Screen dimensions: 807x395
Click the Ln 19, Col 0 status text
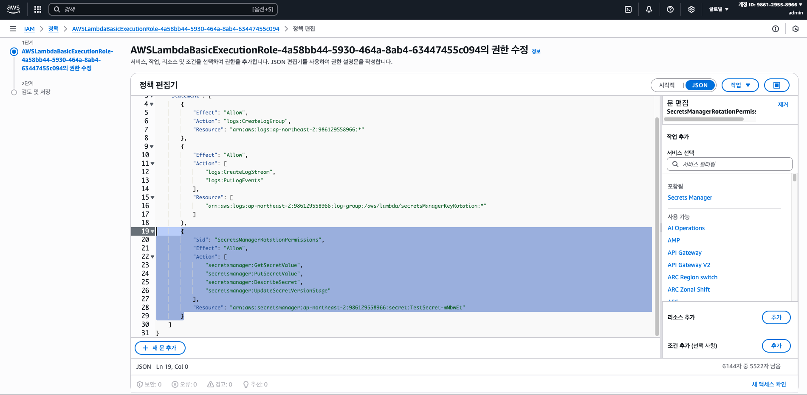172,367
